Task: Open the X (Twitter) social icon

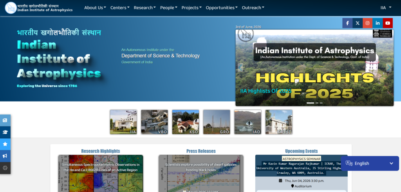Action: [x=358, y=23]
